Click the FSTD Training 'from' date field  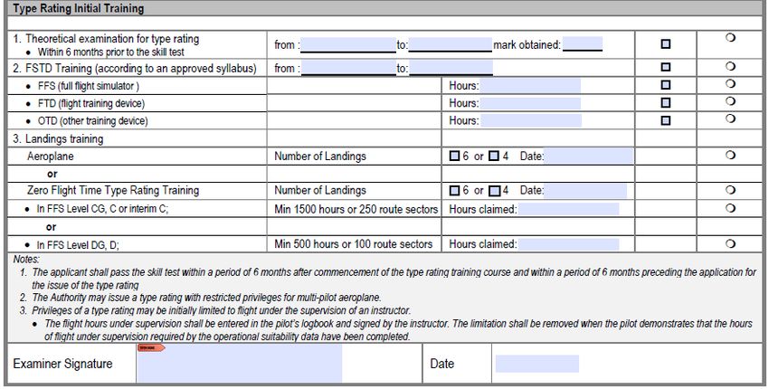tap(348, 68)
